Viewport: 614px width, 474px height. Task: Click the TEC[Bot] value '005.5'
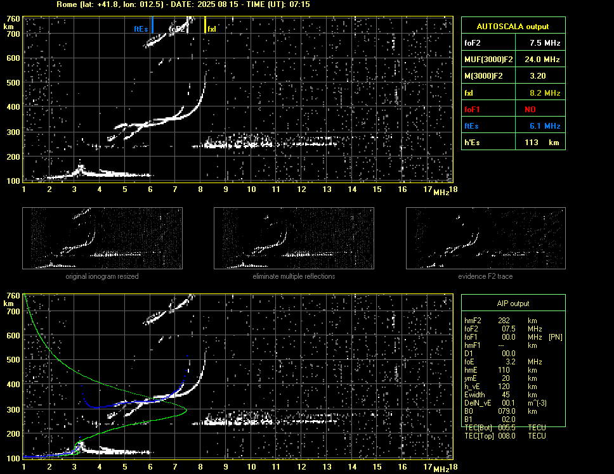(506, 428)
